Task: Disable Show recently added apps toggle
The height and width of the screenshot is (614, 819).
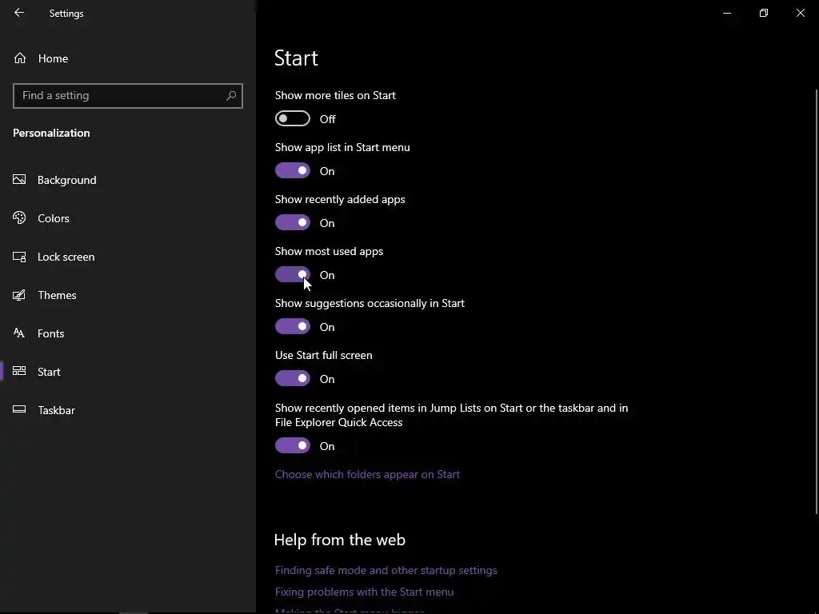Action: tap(293, 223)
